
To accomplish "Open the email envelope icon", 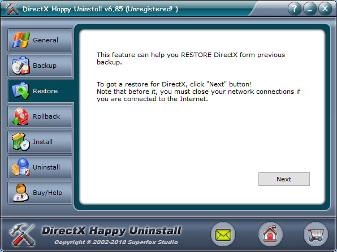I will pyautogui.click(x=223, y=234).
